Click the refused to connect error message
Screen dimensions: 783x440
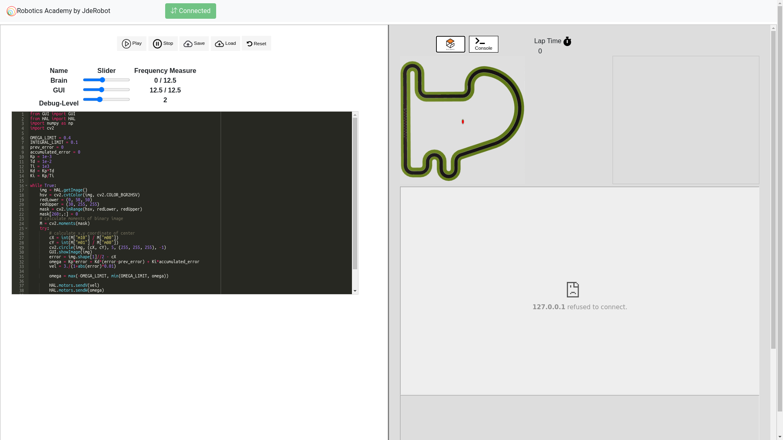tap(580, 307)
